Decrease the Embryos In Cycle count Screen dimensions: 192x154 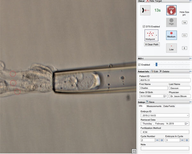tap(182, 140)
